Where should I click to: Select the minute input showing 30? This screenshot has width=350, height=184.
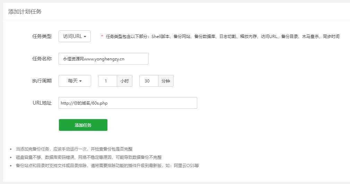[148, 81]
